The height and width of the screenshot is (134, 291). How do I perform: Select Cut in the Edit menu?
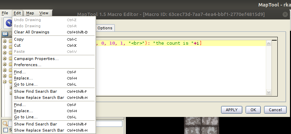click(54, 45)
